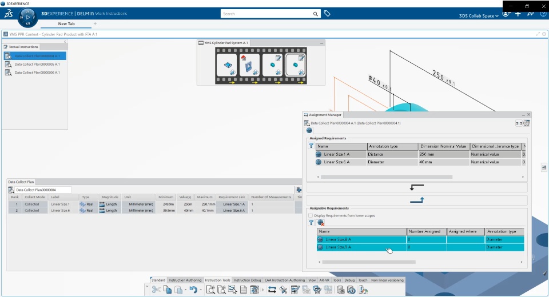Screen dimensions: 549x297
Task: Open the compass play button
Action: (x=27, y=18)
